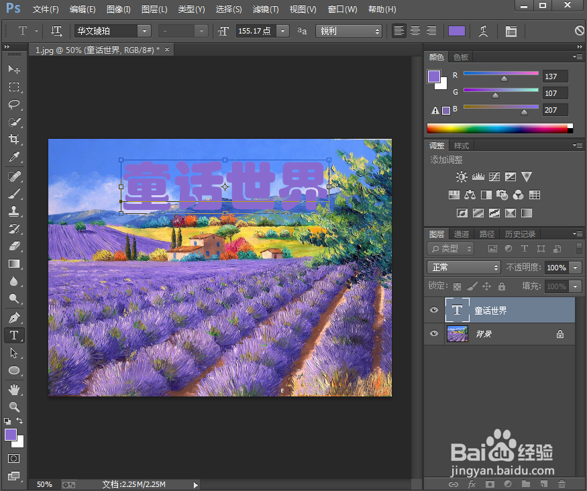Add a Curves adjustment
The image size is (587, 491).
coord(494,176)
